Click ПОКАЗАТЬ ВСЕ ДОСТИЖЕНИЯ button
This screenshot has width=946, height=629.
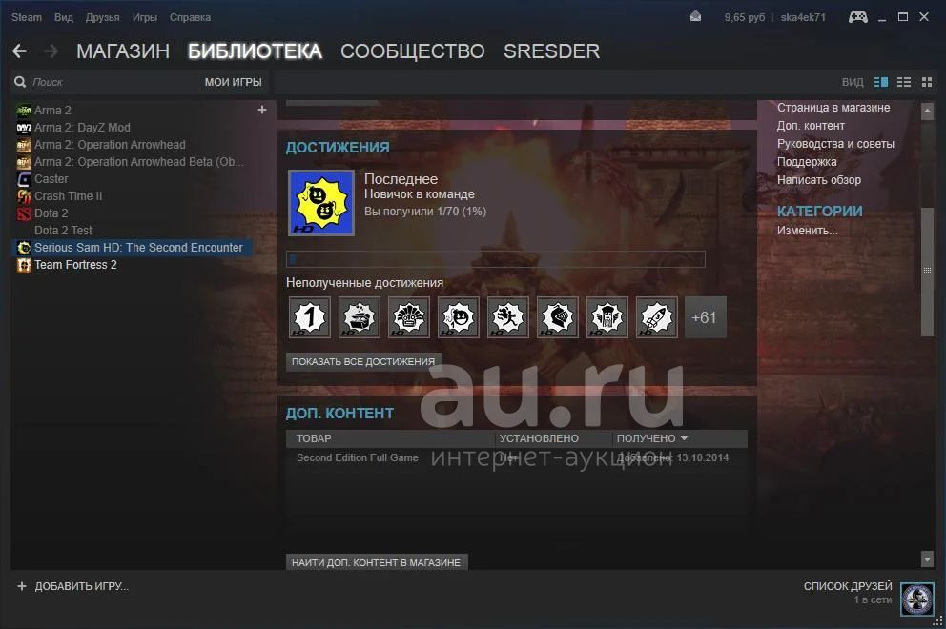[363, 362]
